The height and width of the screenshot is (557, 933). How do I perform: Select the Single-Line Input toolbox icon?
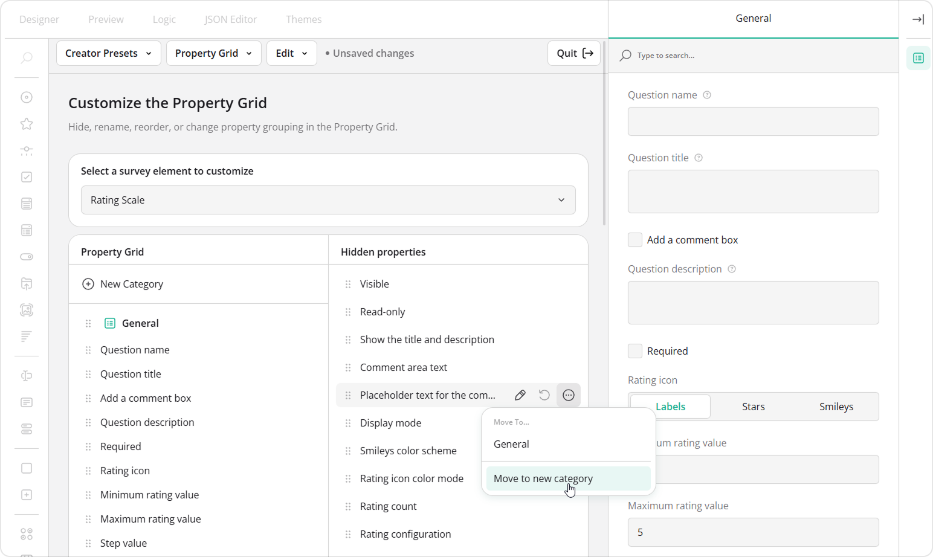click(x=27, y=376)
